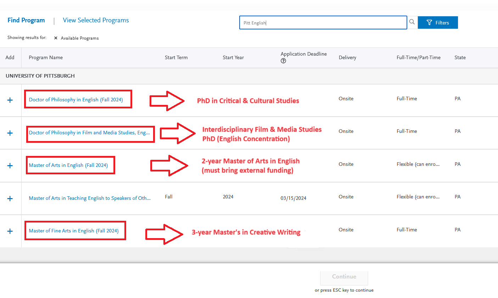Select UNIVERSITY OF PITTSBURGH group heading
498x298 pixels.
[40, 76]
